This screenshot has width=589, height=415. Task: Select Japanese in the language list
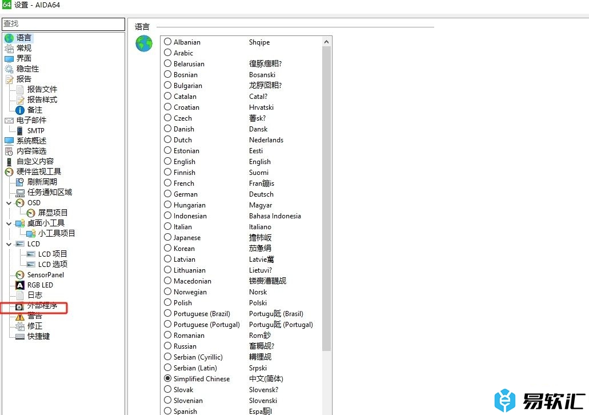tap(167, 237)
